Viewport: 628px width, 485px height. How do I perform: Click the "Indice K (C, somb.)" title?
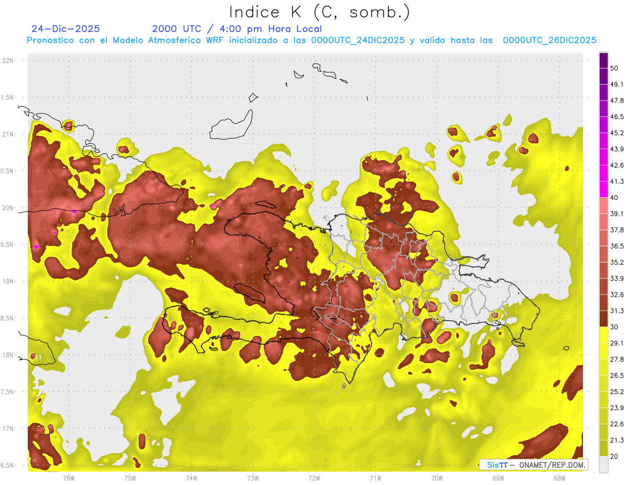click(x=319, y=13)
